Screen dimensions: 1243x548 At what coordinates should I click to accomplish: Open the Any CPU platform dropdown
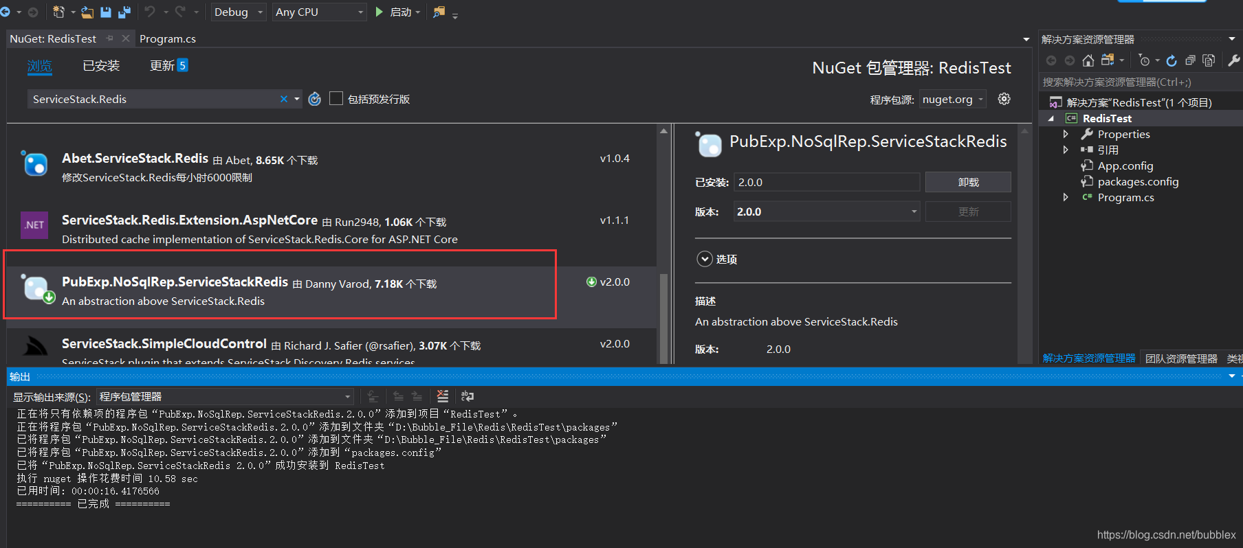pyautogui.click(x=319, y=12)
